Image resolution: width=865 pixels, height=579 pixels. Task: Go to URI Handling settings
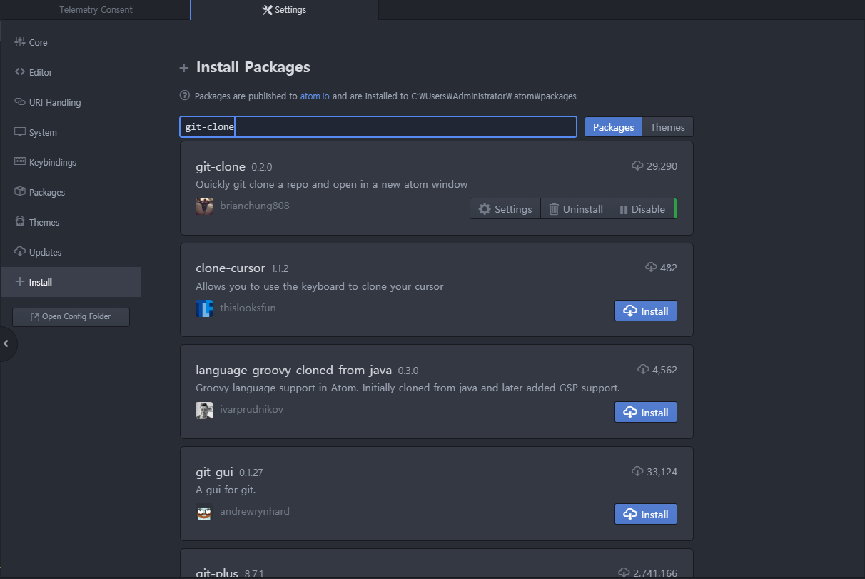pos(71,102)
